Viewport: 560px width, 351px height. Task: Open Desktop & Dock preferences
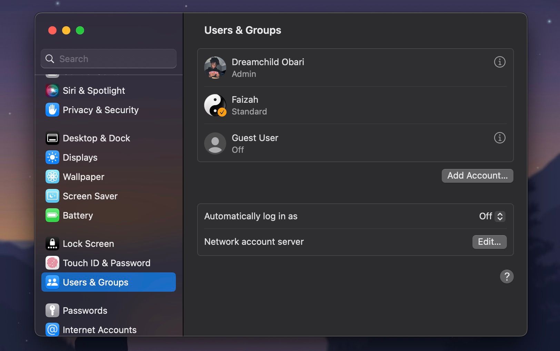96,138
